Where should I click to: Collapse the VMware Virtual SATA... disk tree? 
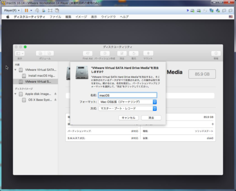pyautogui.click(x=15, y=70)
